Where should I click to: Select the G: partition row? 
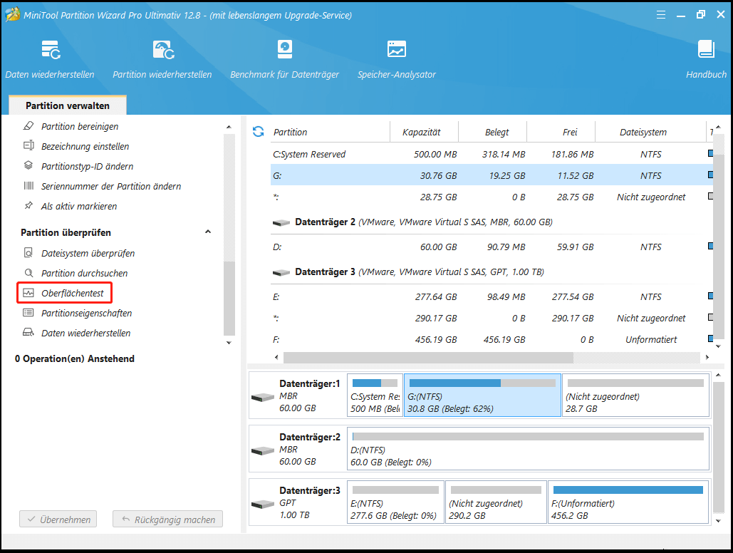tap(492, 175)
